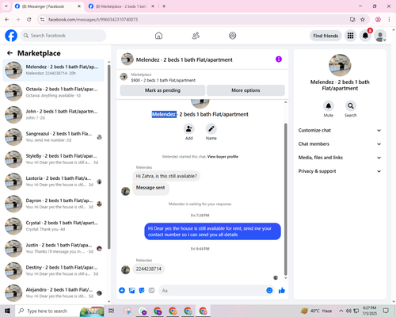Expand Privacy & support section
Image resolution: width=396 pixels, height=317 pixels.
[340, 171]
